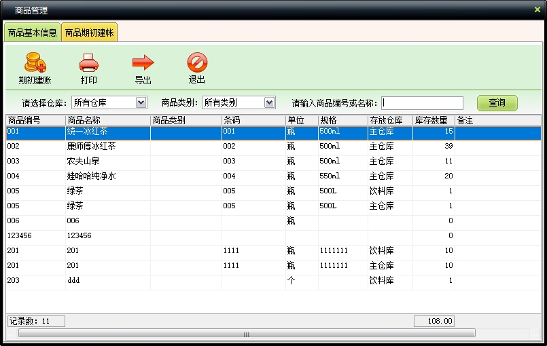547x346 pixels.
Task: Click the 导出 red arrow icon
Action: tap(143, 64)
